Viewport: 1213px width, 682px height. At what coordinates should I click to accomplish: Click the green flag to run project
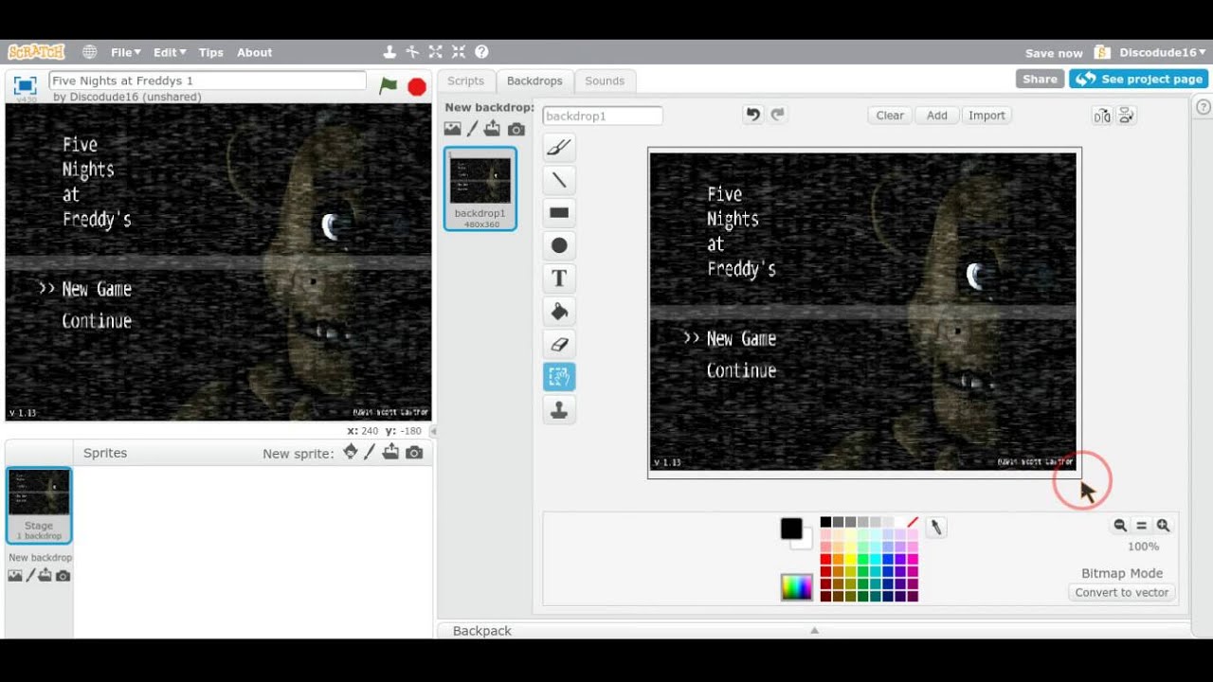tap(389, 86)
